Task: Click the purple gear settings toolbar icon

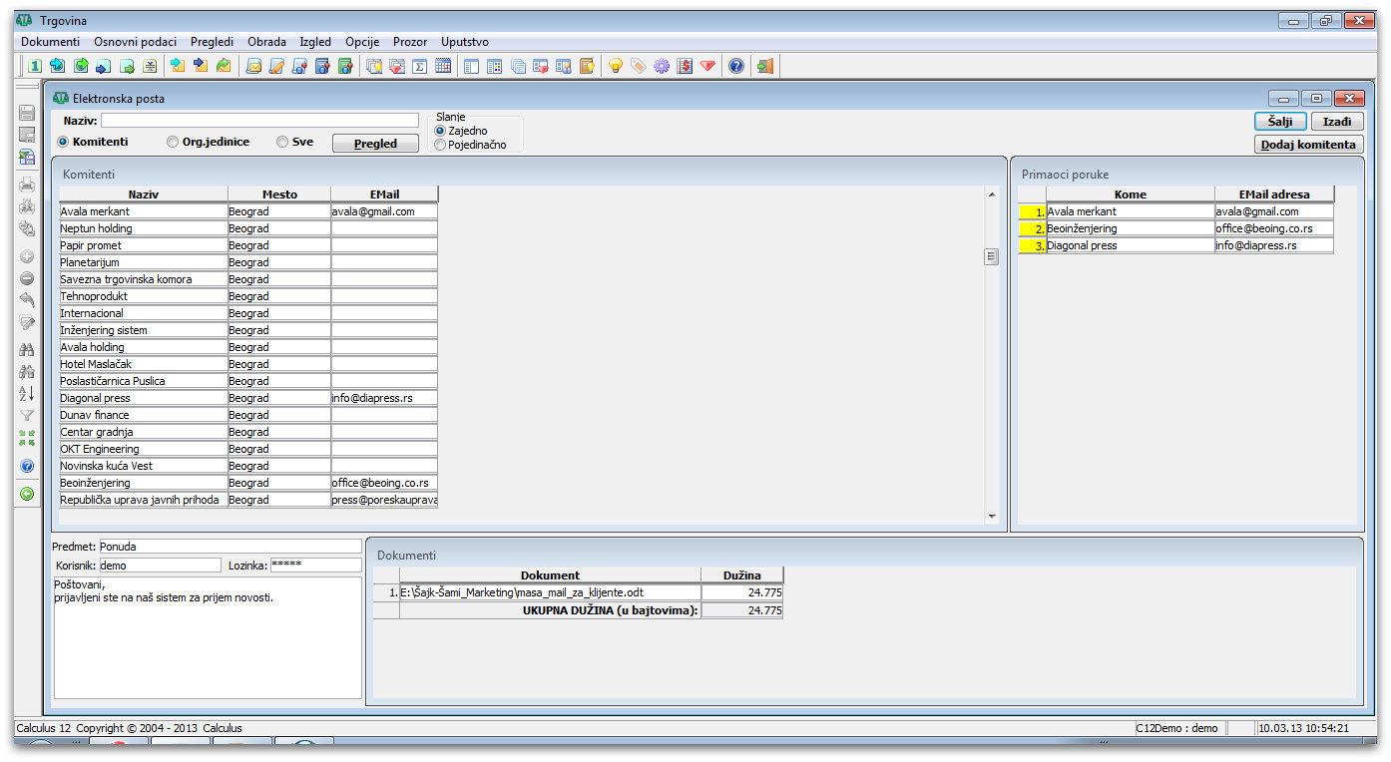Action: pos(662,66)
